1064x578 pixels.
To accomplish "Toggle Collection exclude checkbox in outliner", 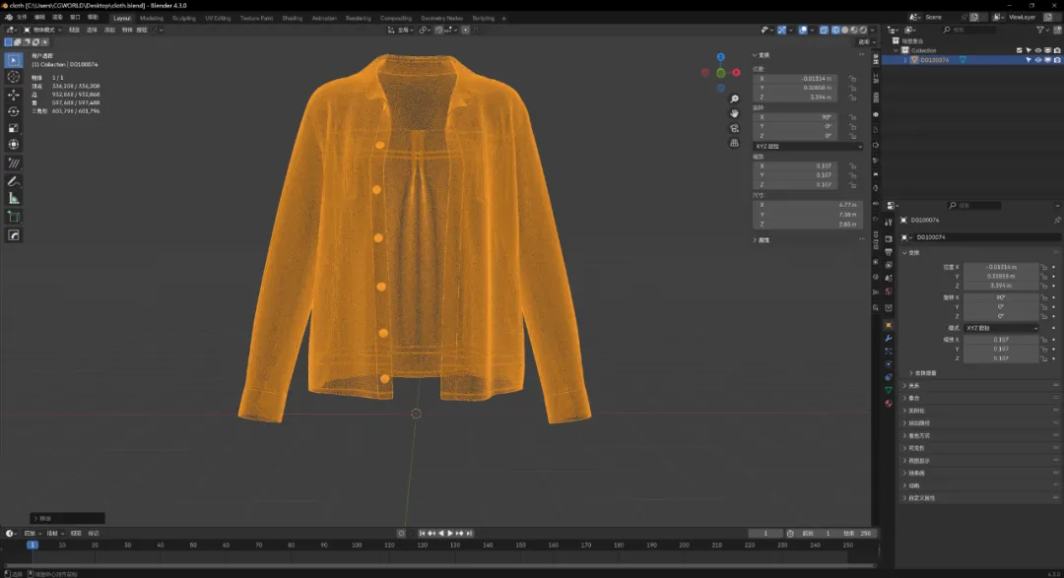I will [x=1020, y=50].
